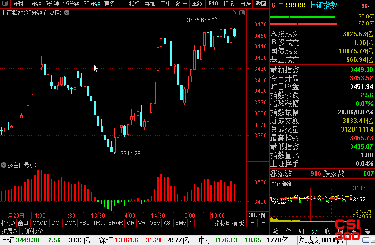Click the 返回 return button
This screenshot has width=375, height=245.
pos(261,4)
